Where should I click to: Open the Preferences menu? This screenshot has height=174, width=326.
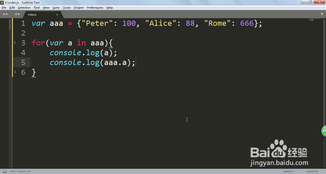tap(95, 8)
